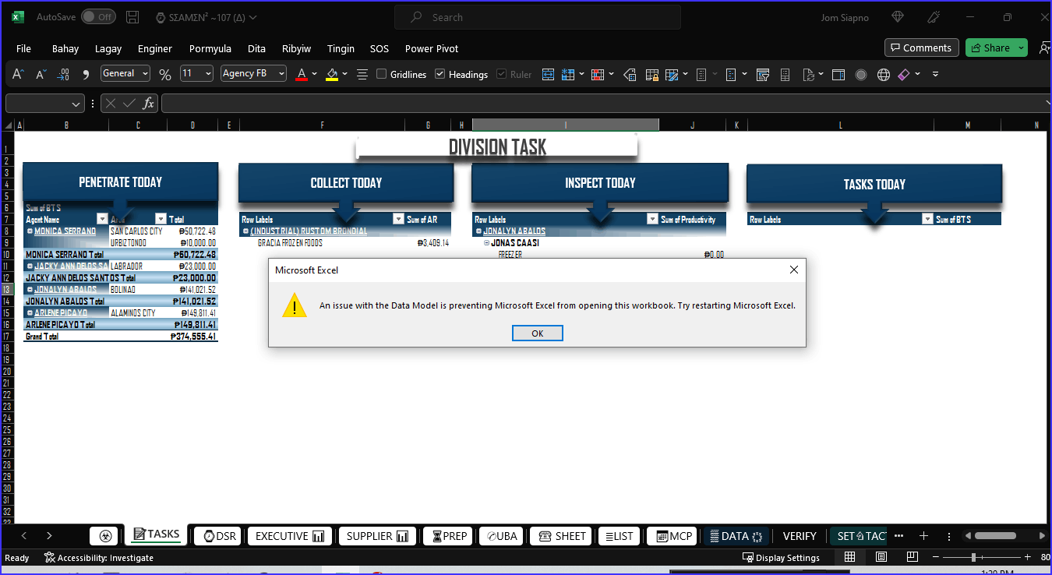1052x575 pixels.
Task: Click the Excel app icon
Action: [x=18, y=17]
